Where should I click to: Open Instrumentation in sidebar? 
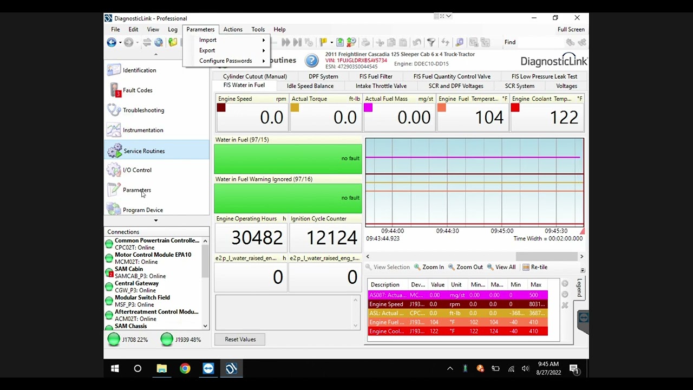143,130
